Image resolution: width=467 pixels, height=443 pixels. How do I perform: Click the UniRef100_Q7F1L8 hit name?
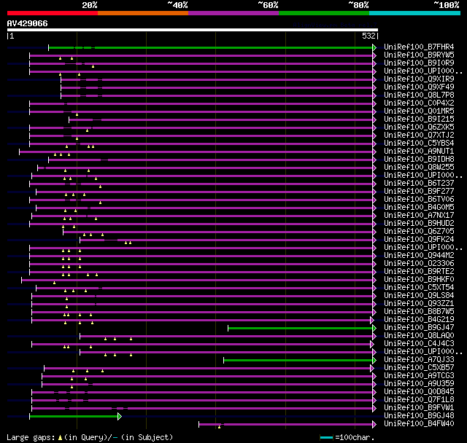(x=419, y=400)
